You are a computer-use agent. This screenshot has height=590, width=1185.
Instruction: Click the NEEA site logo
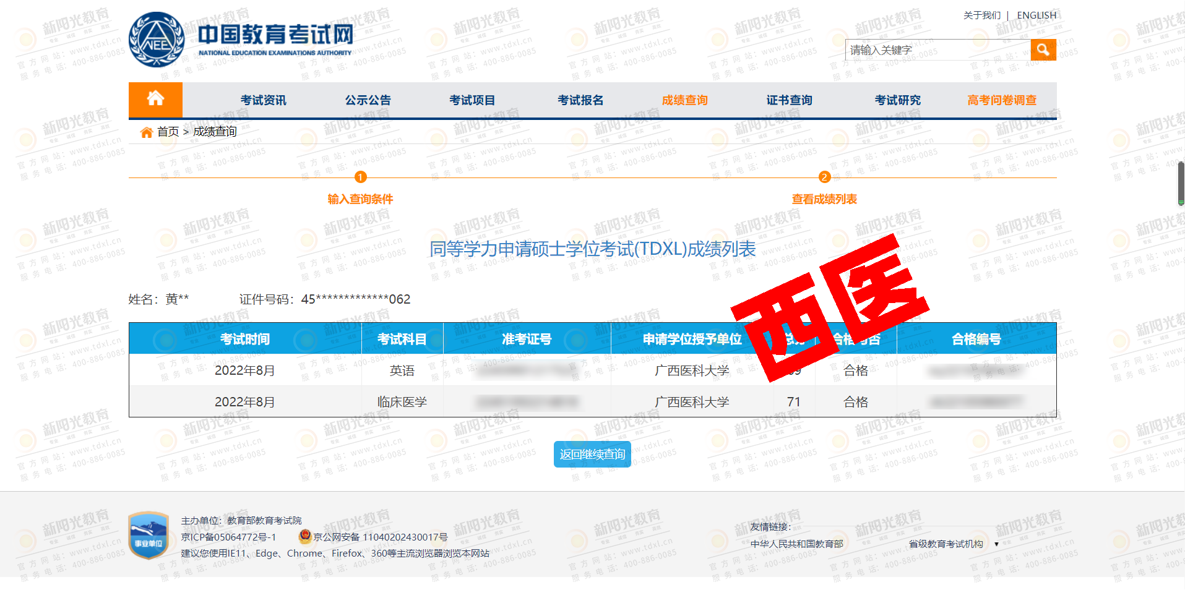click(x=241, y=39)
